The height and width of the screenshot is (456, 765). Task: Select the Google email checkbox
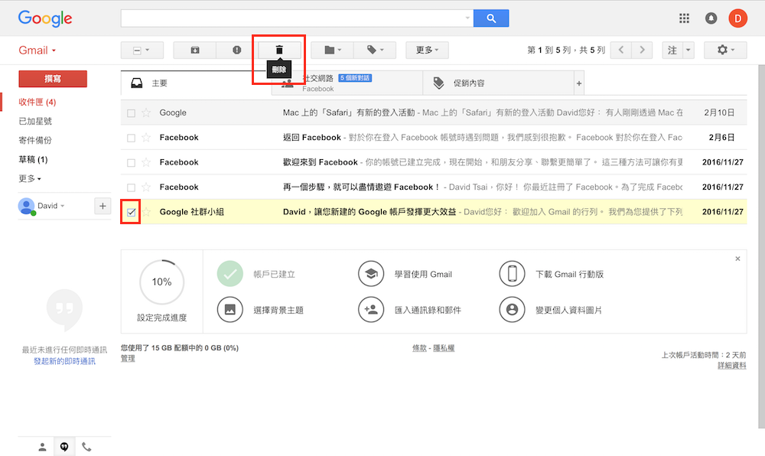pyautogui.click(x=131, y=113)
